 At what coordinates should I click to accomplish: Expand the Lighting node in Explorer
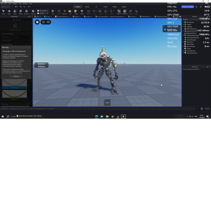[x=183, y=26]
